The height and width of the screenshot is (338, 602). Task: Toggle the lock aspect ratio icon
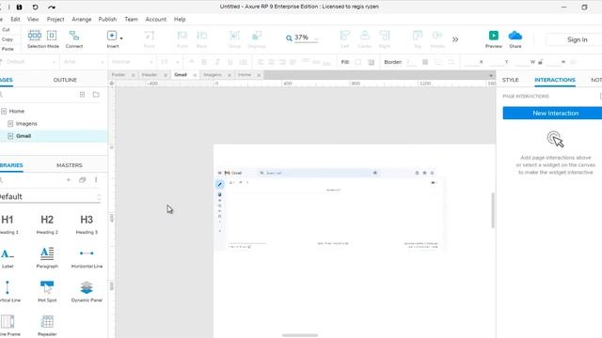coord(541,62)
